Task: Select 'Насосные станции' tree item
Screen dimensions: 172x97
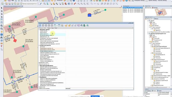Action: tap(158, 66)
